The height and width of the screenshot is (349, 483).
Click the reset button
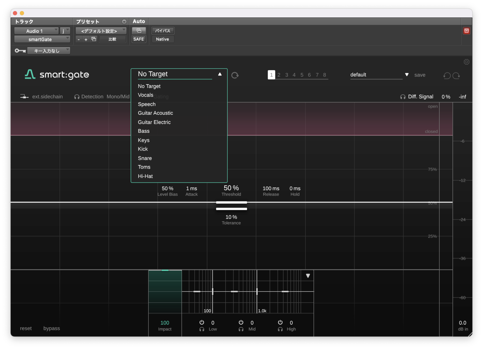25,328
